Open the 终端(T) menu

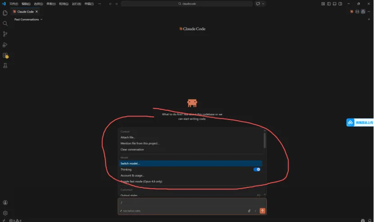[89, 4]
